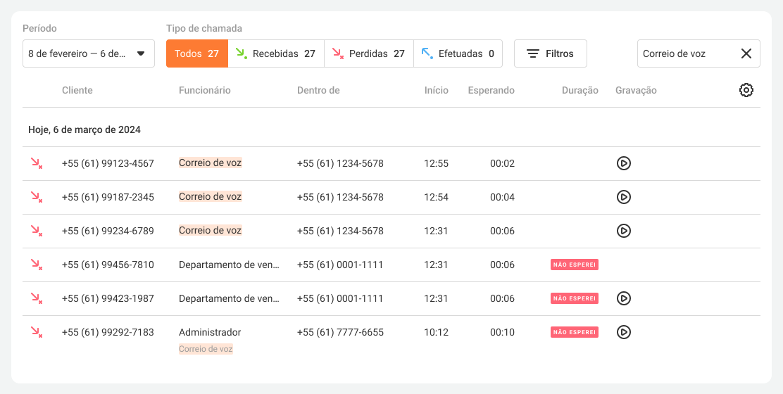Open the Filtros button
783x394 pixels.
[550, 53]
